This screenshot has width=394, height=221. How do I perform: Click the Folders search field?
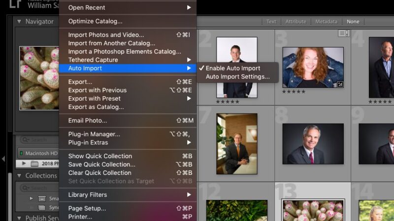[x=39, y=139]
